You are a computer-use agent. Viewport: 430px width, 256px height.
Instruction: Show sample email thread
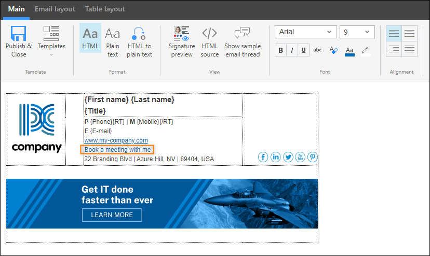243,41
